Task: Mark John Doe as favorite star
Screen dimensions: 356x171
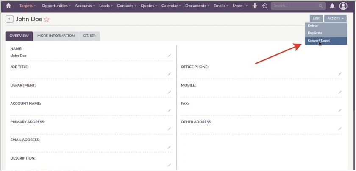Action: click(x=47, y=20)
